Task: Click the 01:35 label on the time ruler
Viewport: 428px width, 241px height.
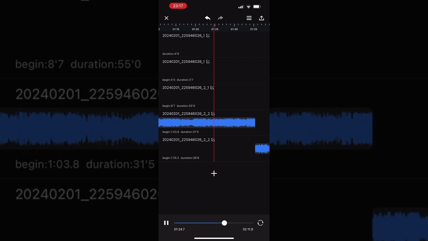Action: coord(254,29)
